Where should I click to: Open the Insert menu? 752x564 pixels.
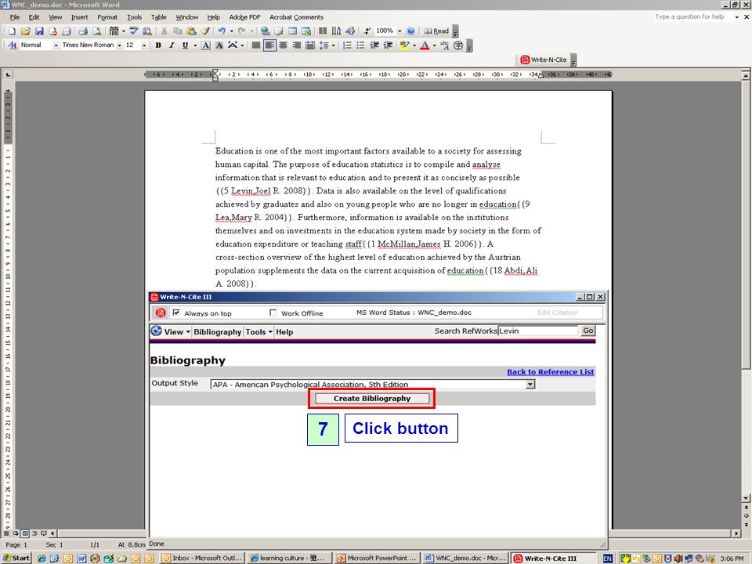click(80, 17)
